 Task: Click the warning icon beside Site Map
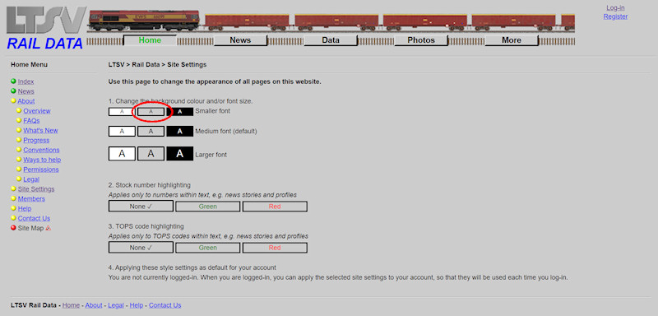point(49,228)
